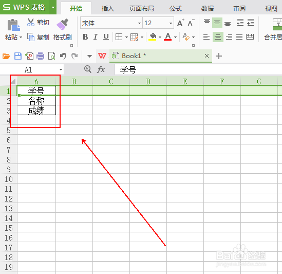282x274 pixels.
Task: Increase font size with A+ icon
Action: pyautogui.click(x=181, y=23)
